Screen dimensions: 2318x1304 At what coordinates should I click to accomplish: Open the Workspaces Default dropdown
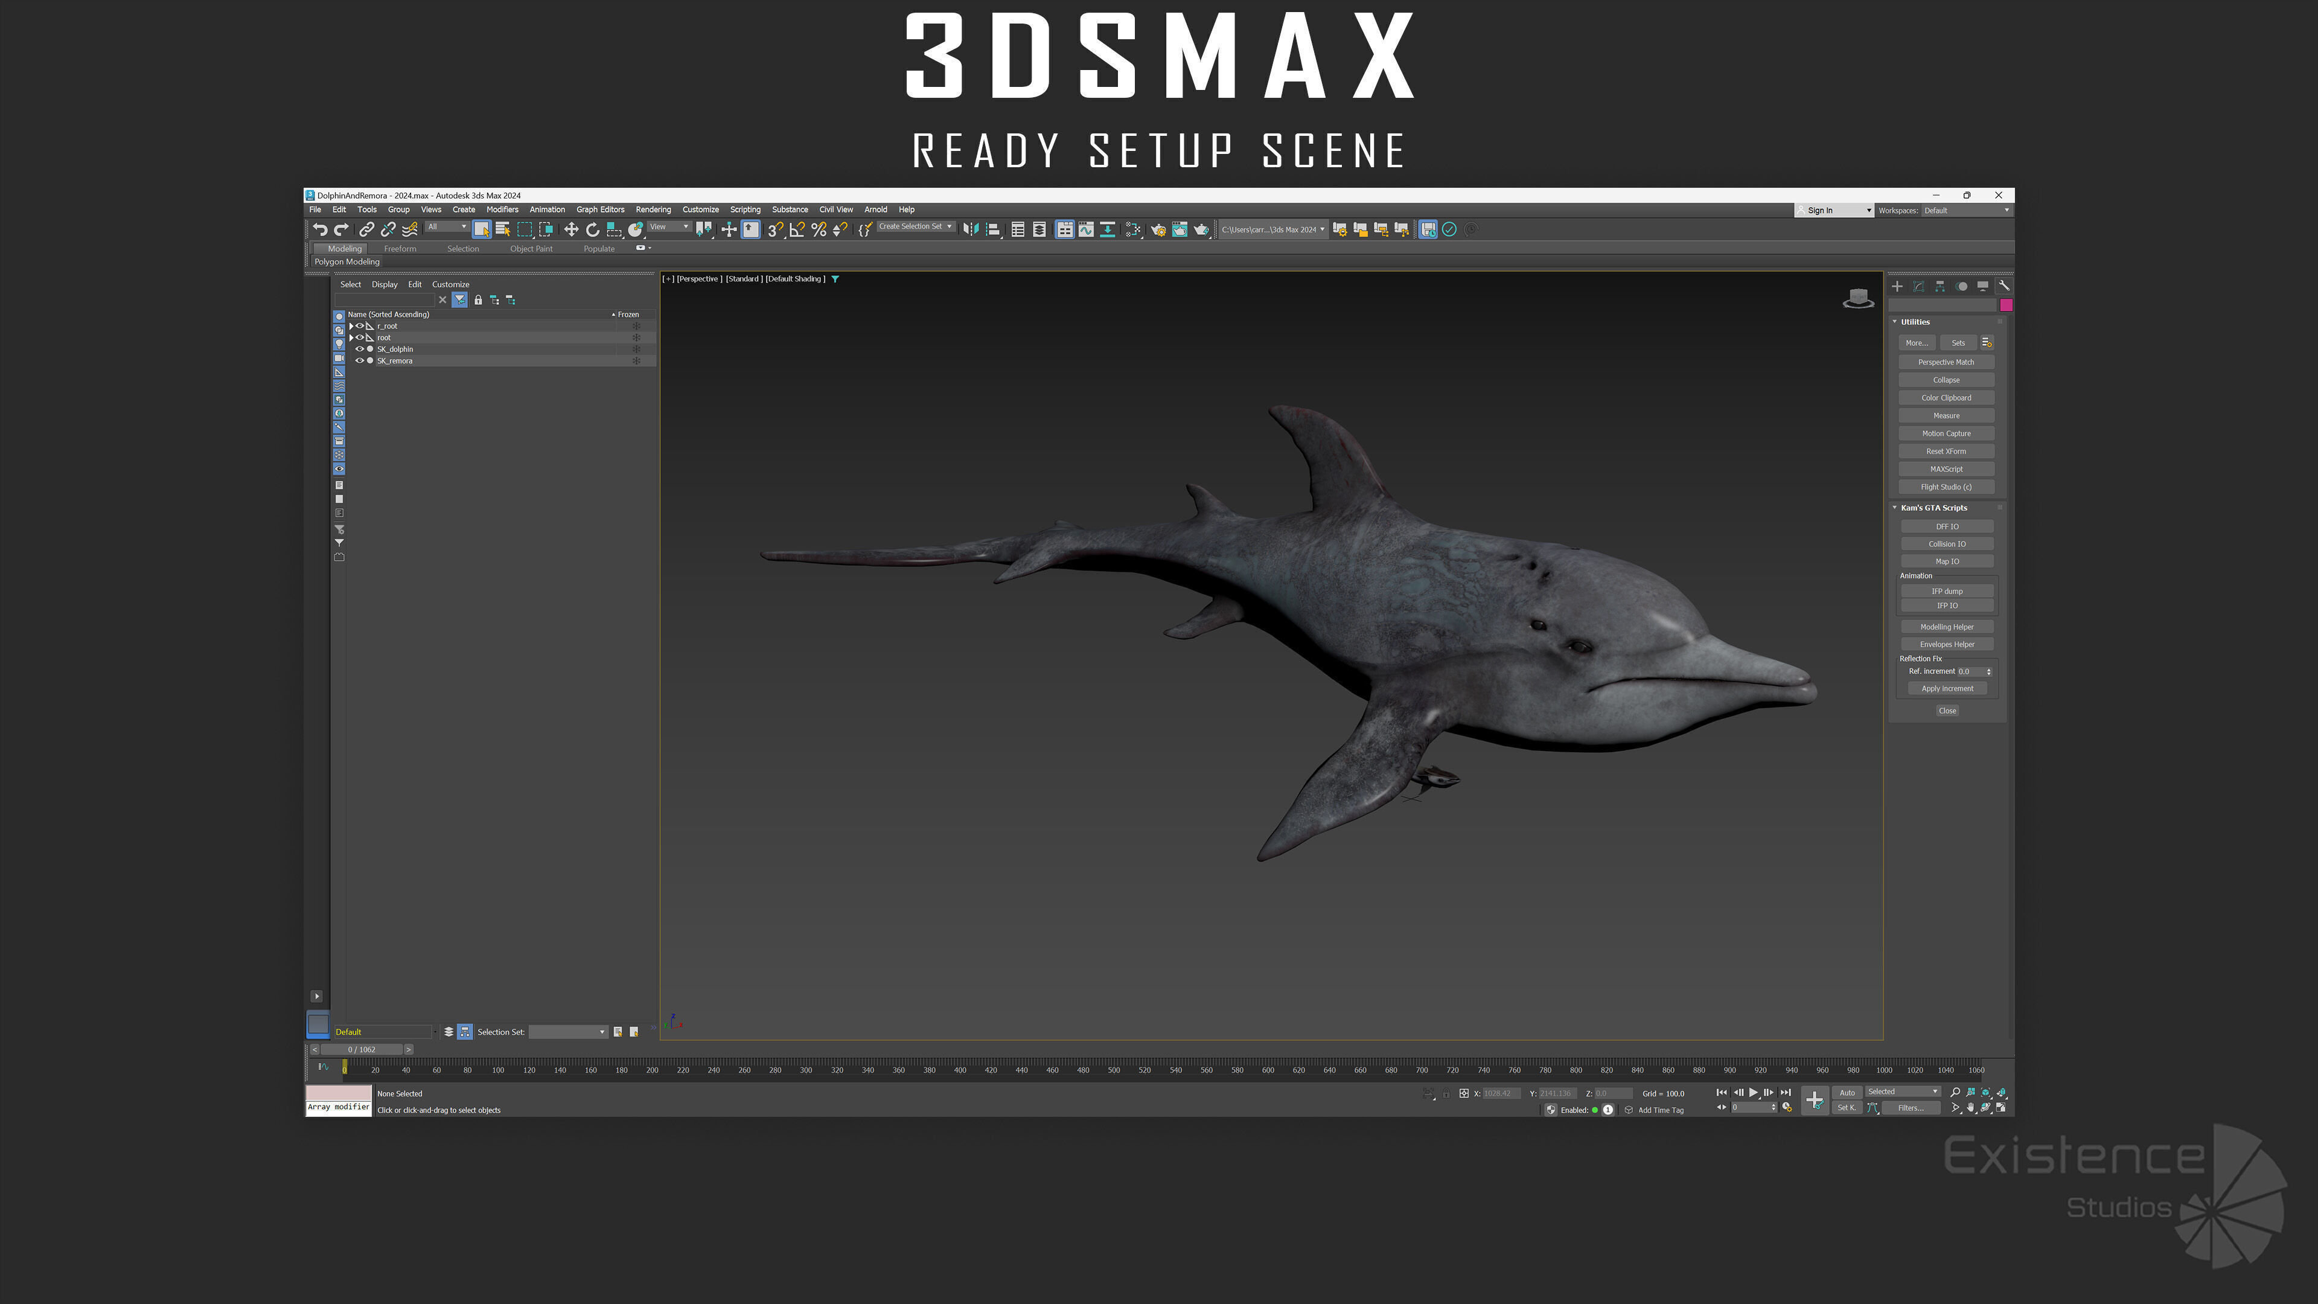[1966, 211]
